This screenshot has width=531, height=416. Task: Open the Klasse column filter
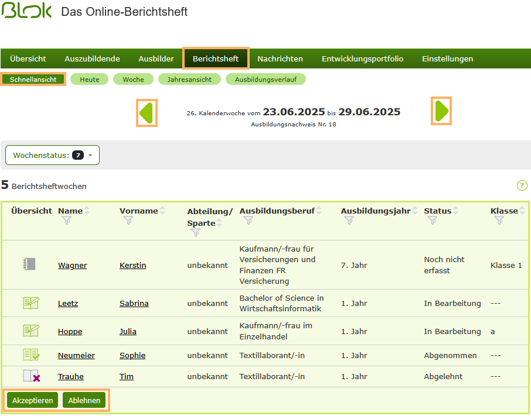(499, 221)
